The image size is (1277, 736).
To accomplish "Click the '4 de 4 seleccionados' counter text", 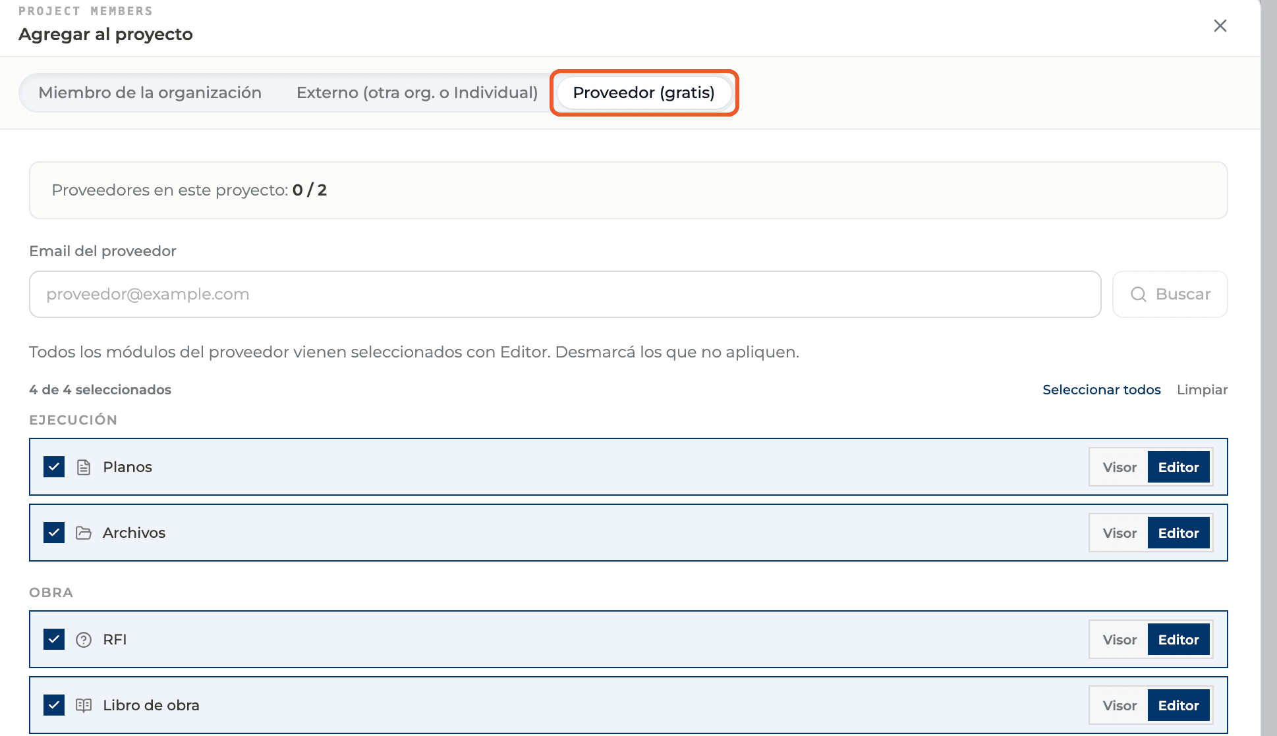I will [x=100, y=390].
